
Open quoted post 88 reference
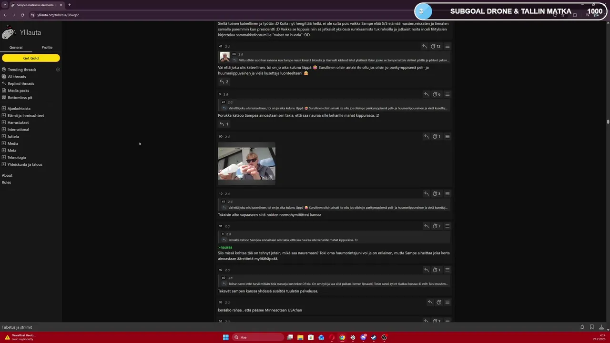pyautogui.click(x=234, y=54)
